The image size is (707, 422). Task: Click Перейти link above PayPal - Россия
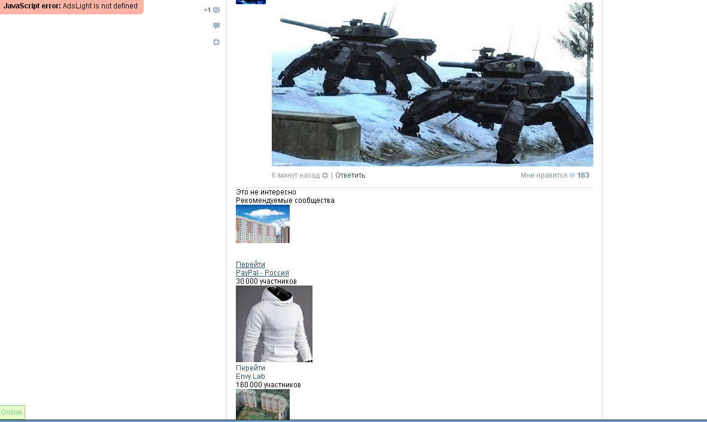coord(250,264)
